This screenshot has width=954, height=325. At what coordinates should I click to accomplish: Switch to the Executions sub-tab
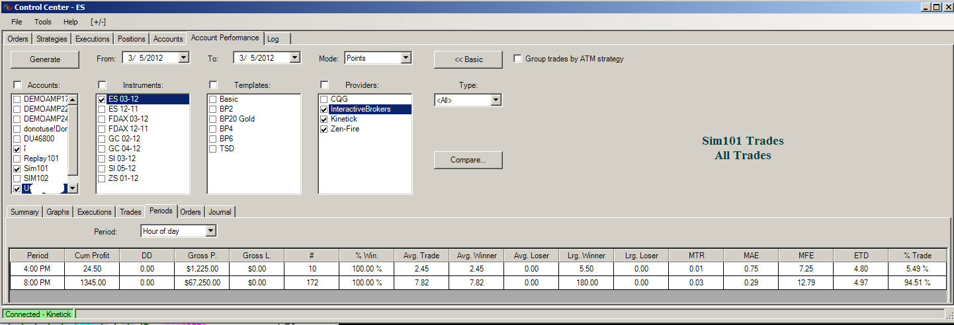coord(95,212)
